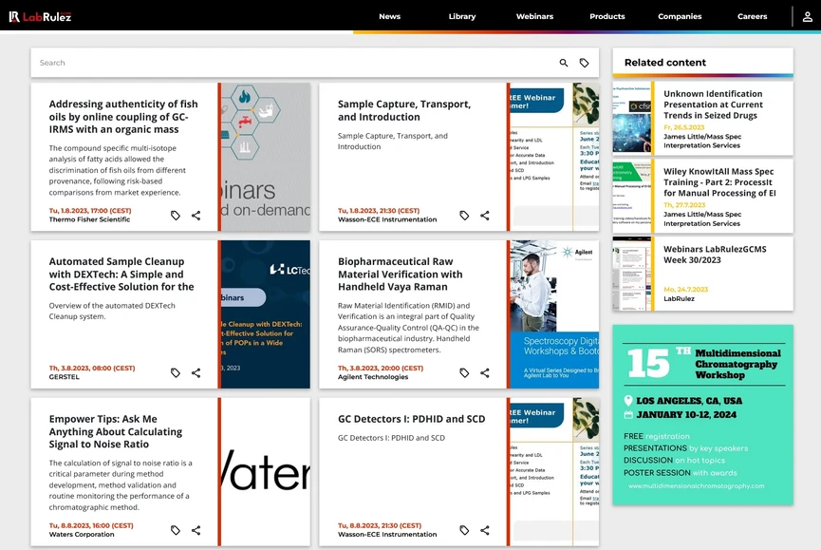Open the user account icon
Image resolution: width=821 pixels, height=550 pixels.
point(808,17)
